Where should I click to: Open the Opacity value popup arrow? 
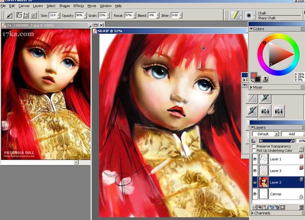(85, 15)
